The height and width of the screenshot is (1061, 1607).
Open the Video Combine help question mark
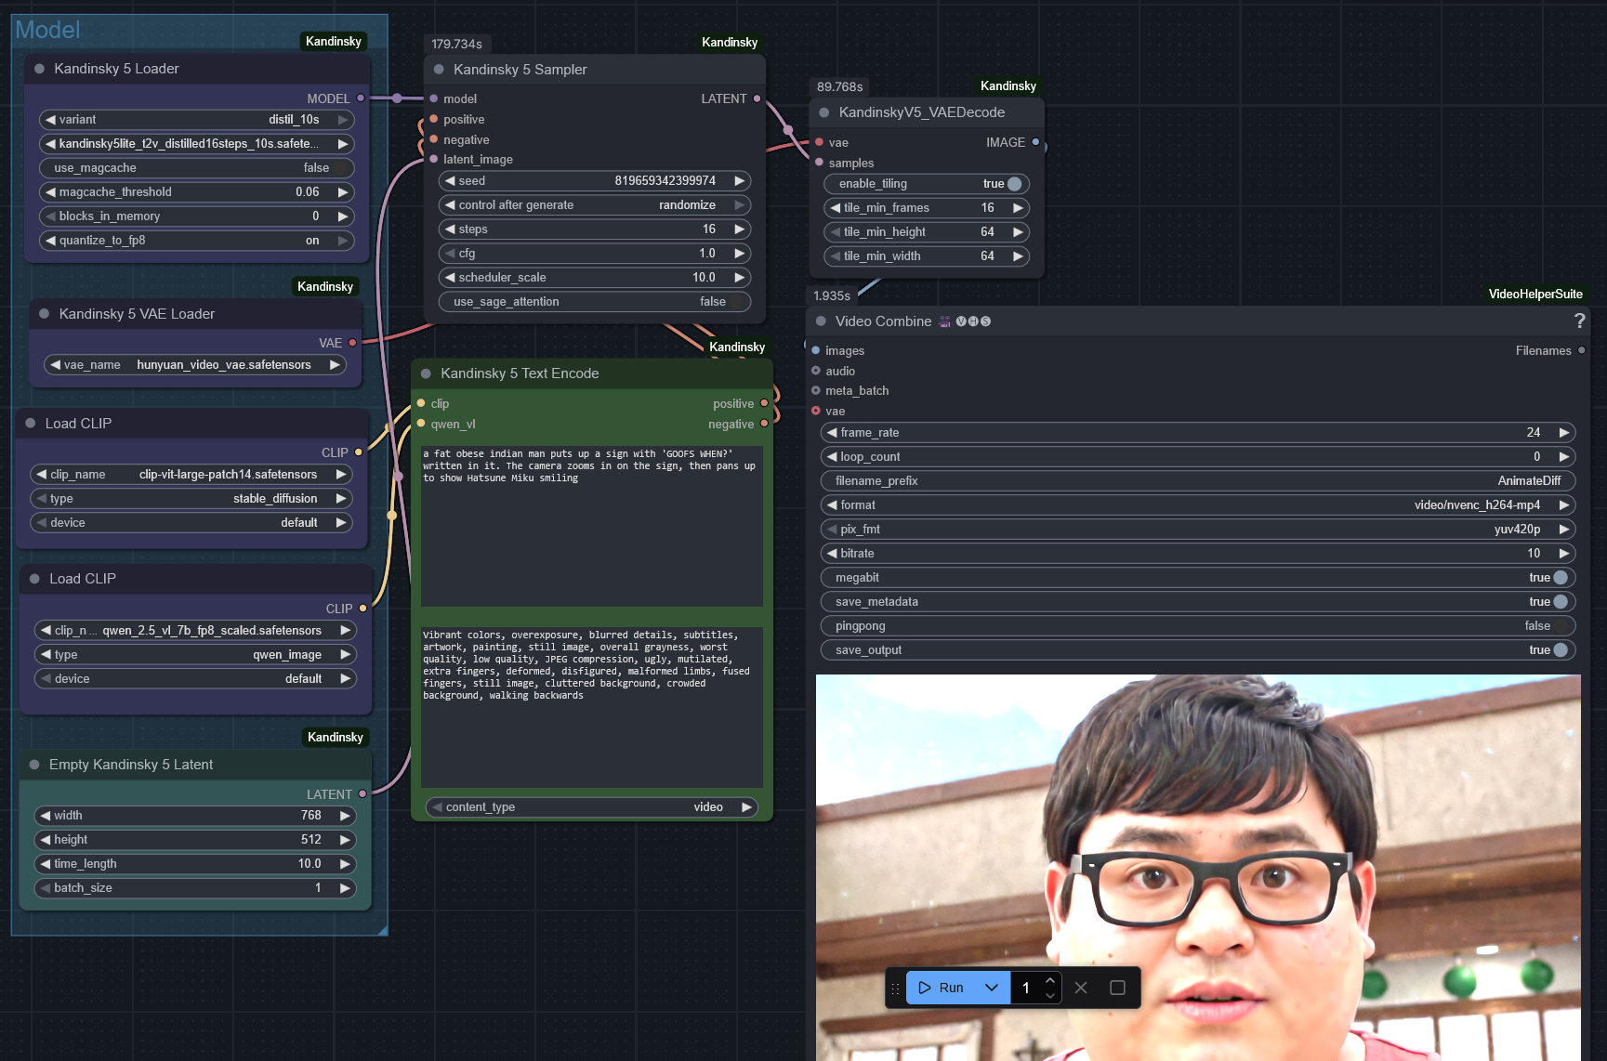coord(1579,321)
